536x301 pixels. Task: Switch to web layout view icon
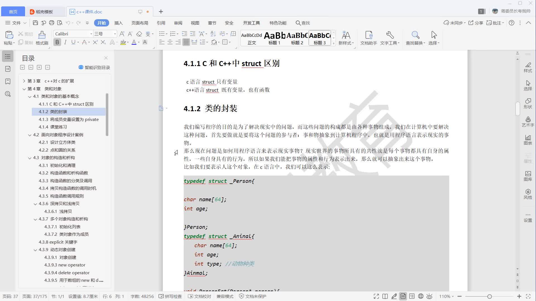(421, 296)
